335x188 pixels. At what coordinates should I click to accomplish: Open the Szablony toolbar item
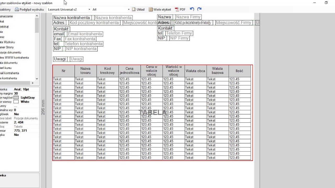[x=5, y=9]
